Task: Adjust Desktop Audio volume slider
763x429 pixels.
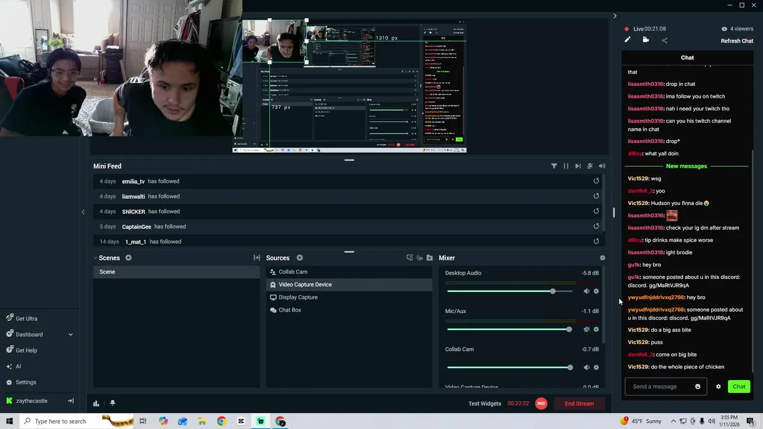Action: 510,291
